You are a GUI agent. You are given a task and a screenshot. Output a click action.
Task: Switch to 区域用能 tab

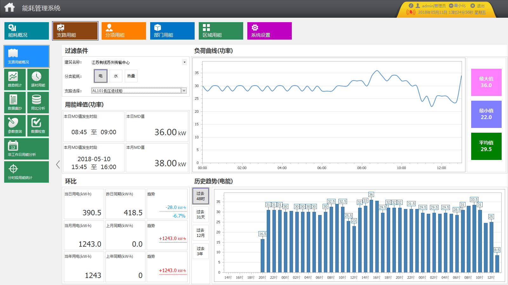(x=221, y=31)
